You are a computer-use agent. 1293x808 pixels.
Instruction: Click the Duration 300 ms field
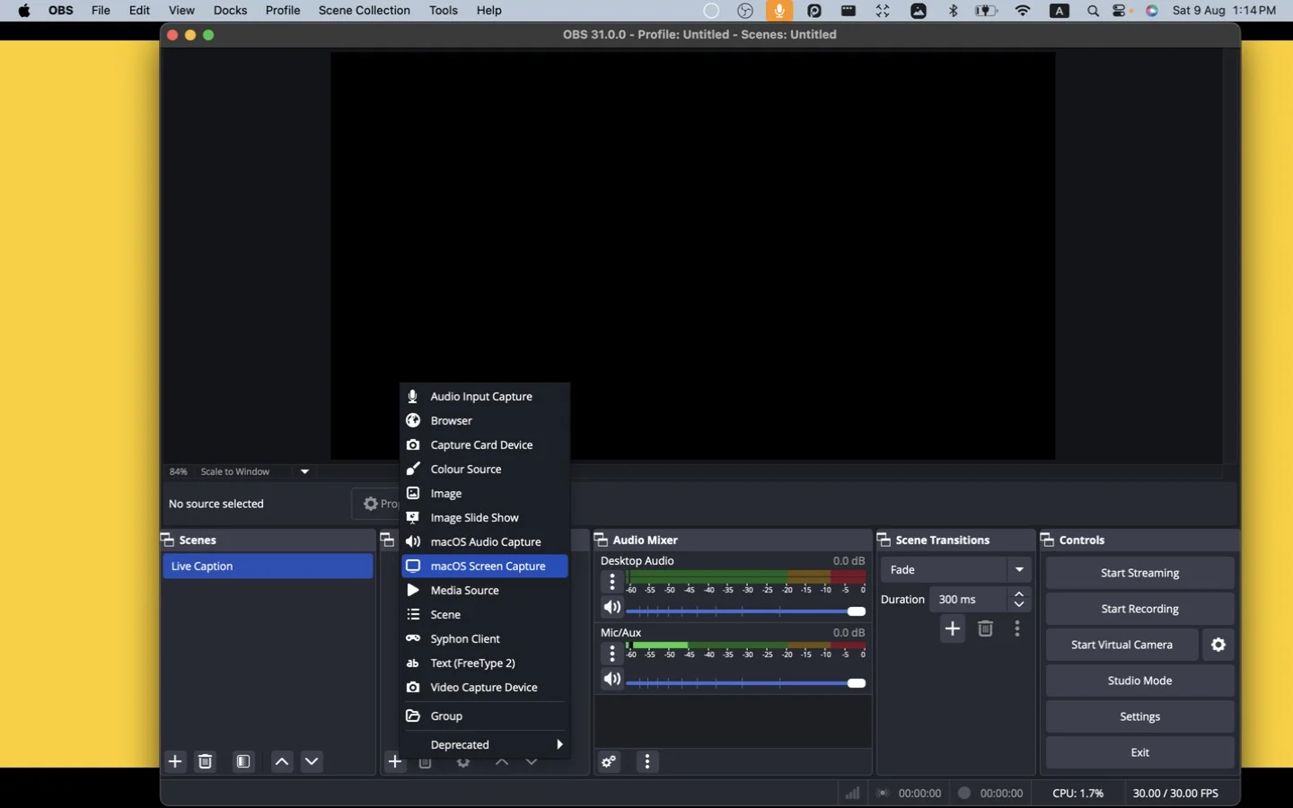(x=970, y=600)
